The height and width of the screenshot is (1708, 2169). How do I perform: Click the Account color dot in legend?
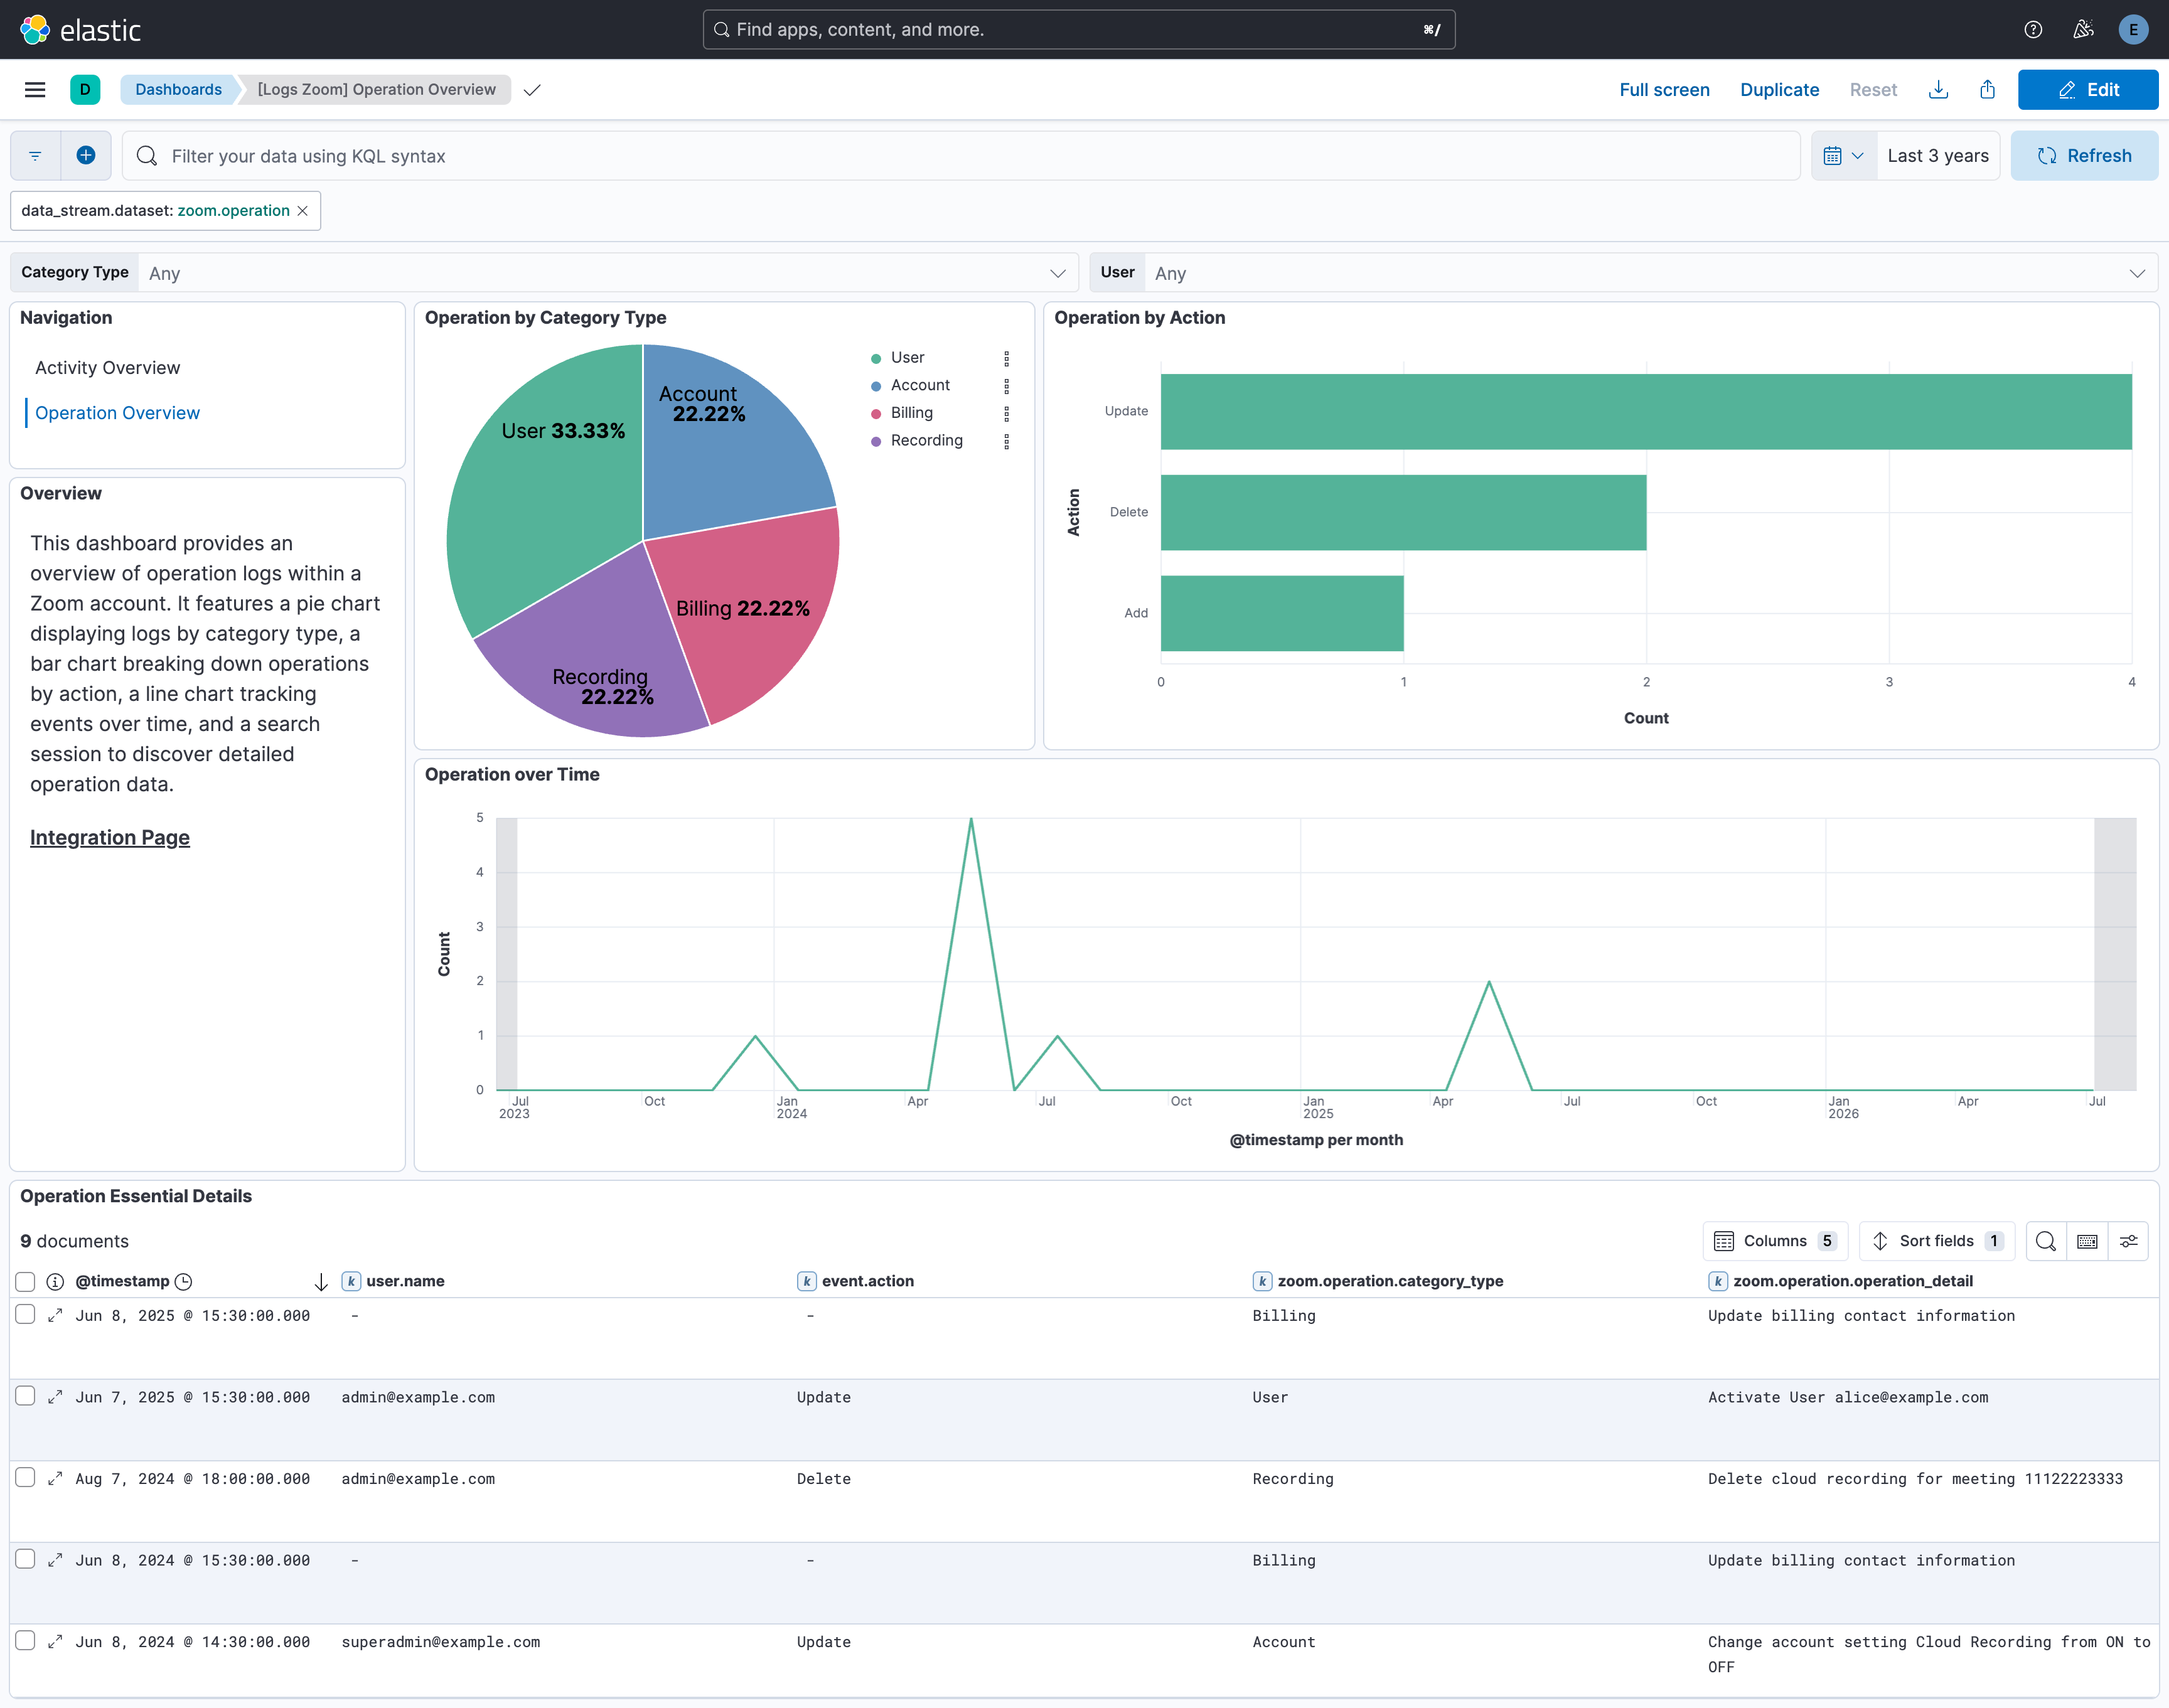(x=876, y=386)
